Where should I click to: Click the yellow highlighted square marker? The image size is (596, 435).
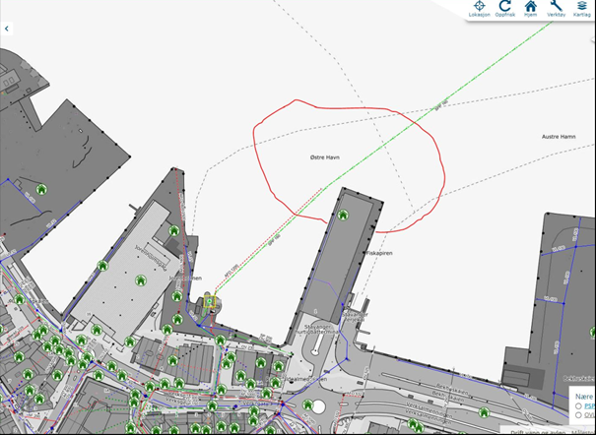[208, 302]
